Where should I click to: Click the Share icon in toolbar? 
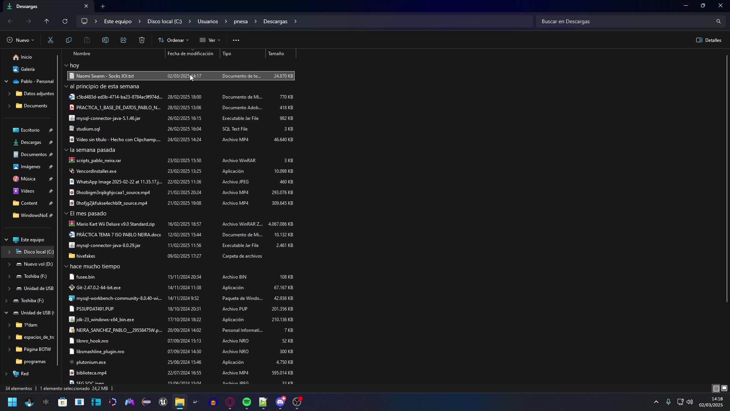124,40
